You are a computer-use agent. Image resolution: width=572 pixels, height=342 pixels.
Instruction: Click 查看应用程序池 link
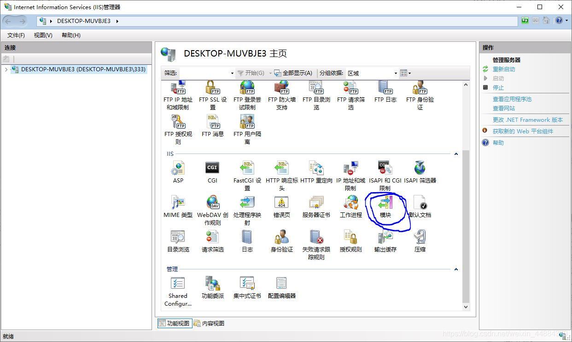(x=512, y=99)
